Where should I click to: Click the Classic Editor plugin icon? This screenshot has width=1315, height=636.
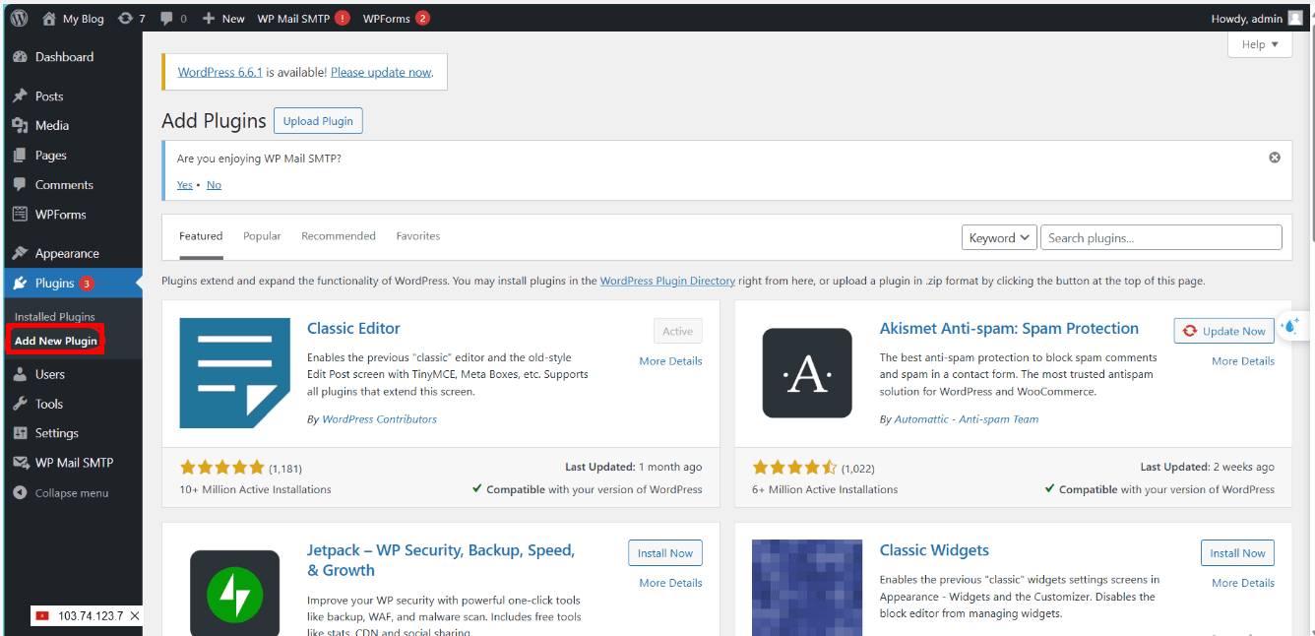click(234, 373)
